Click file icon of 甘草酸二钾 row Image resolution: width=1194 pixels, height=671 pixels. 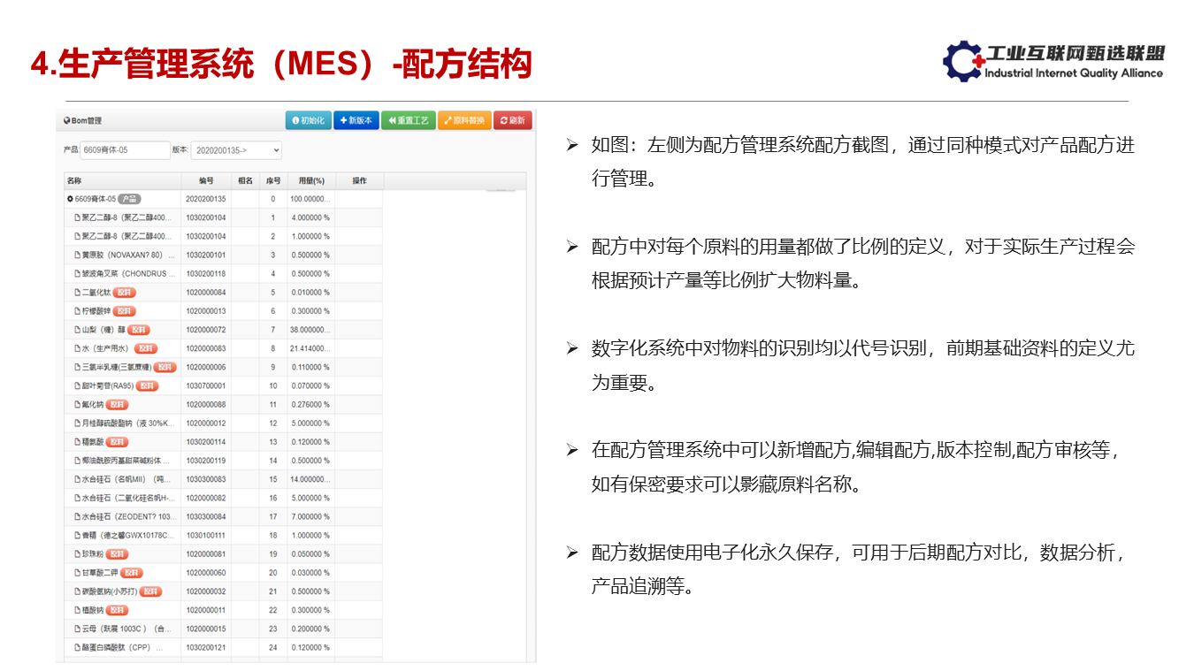(78, 573)
